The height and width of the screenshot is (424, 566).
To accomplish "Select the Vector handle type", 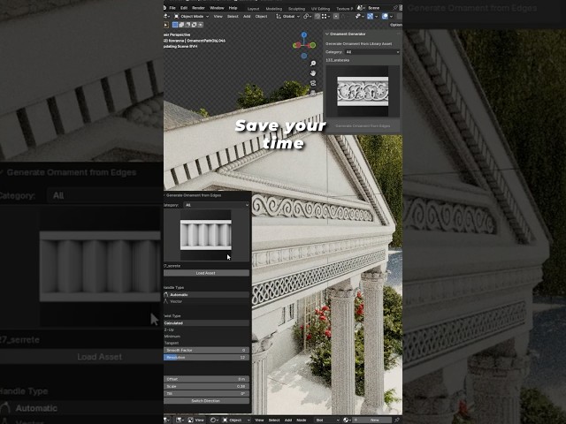I will click(x=206, y=301).
